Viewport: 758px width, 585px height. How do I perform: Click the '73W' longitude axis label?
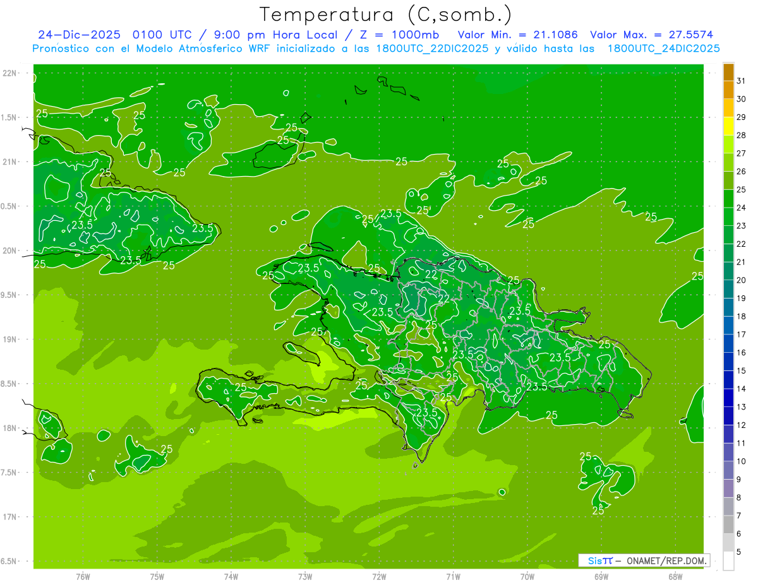click(x=305, y=576)
